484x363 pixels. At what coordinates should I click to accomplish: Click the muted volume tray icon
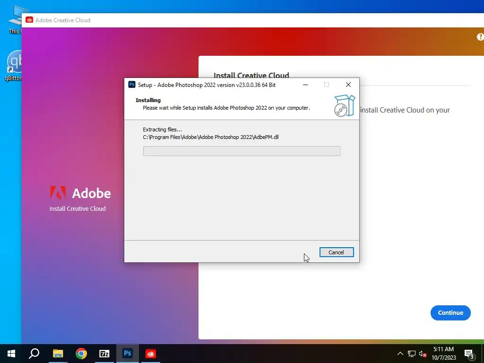point(423,354)
